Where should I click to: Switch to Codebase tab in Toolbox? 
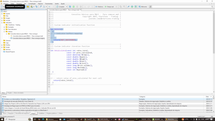click(x=41, y=114)
